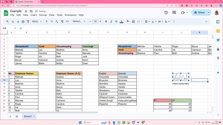
Task: Activate the paint format tool
Action: click(x=28, y=22)
